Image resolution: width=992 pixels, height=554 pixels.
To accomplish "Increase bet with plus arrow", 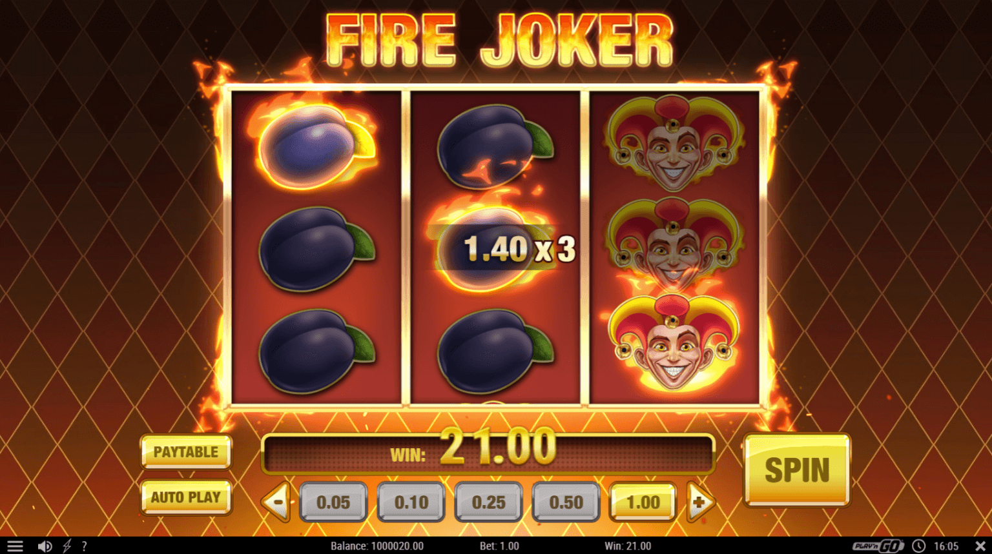I will 701,502.
